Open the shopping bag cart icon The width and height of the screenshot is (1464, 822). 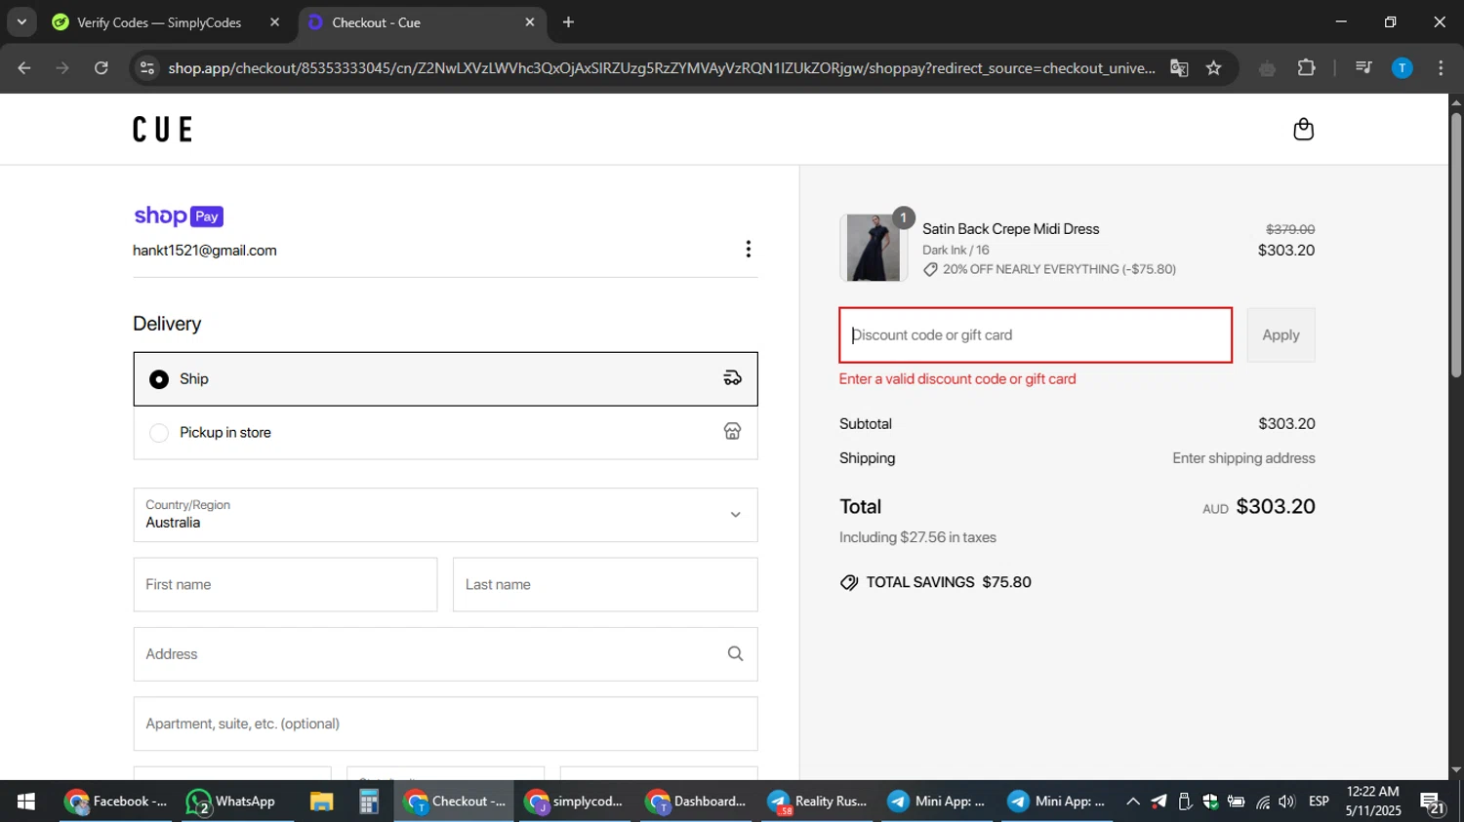[1303, 129]
